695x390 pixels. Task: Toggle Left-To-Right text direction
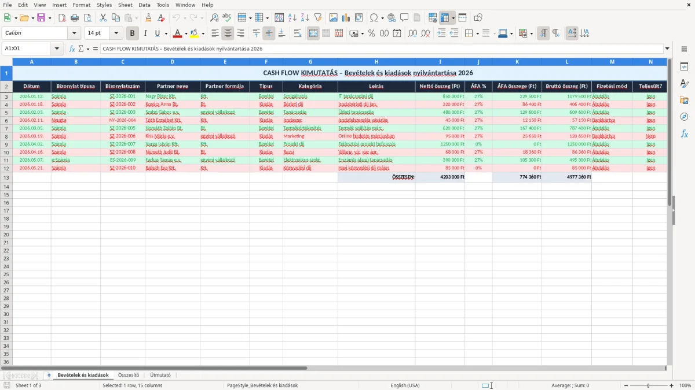(543, 34)
